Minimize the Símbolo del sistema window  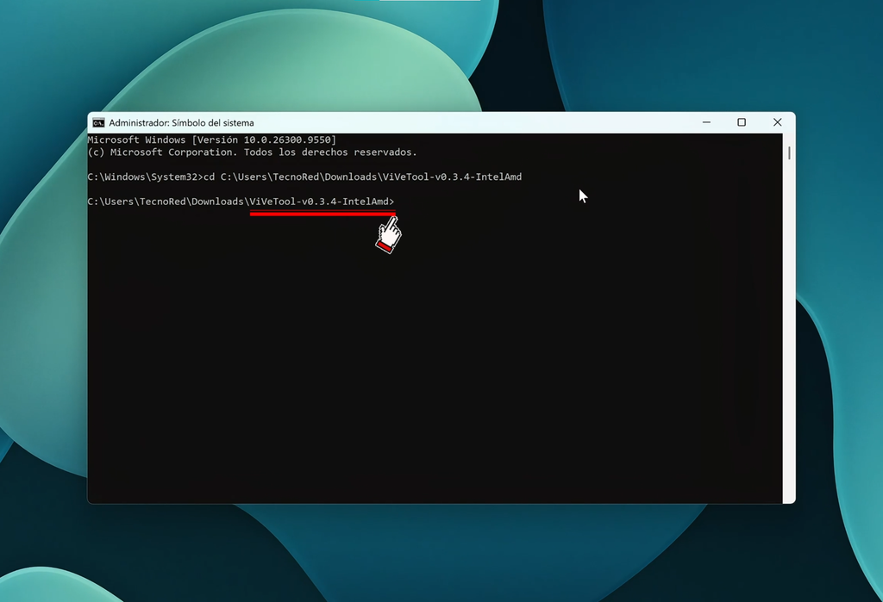(706, 122)
